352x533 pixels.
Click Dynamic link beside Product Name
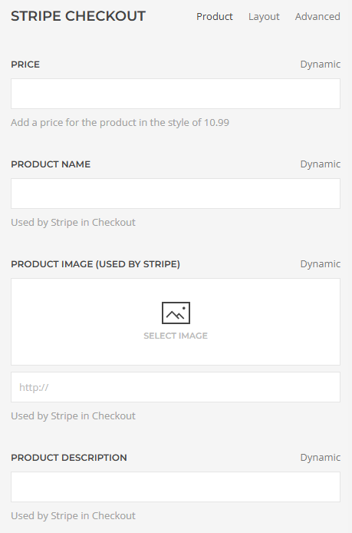pos(320,164)
